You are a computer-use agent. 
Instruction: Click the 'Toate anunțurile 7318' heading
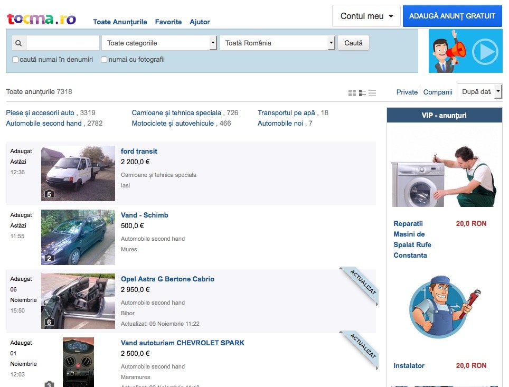[x=39, y=92]
